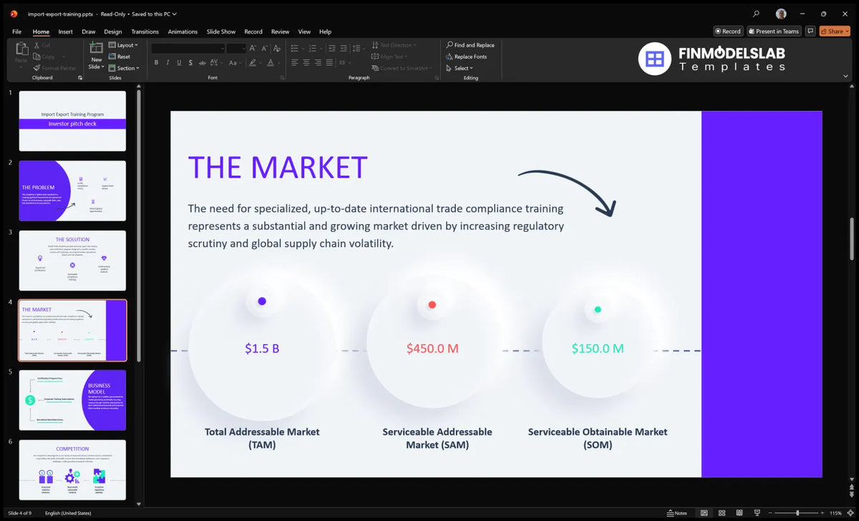Click the PowerPoint app icon in title bar
This screenshot has height=521, width=859.
pos(14,13)
